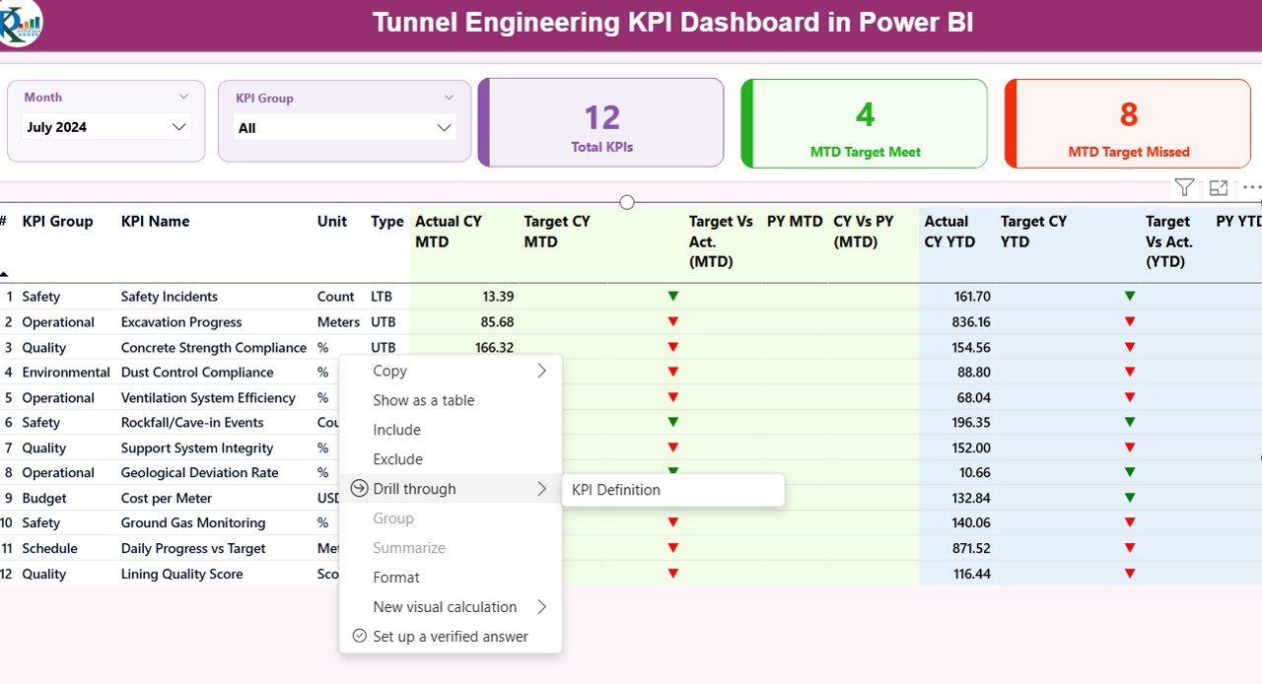
Task: Collapse the Month slicer header chevron
Action: click(x=183, y=97)
